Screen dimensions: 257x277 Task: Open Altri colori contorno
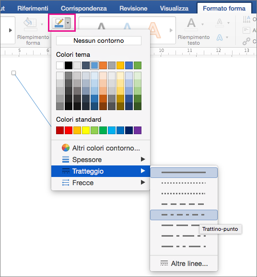(101, 148)
